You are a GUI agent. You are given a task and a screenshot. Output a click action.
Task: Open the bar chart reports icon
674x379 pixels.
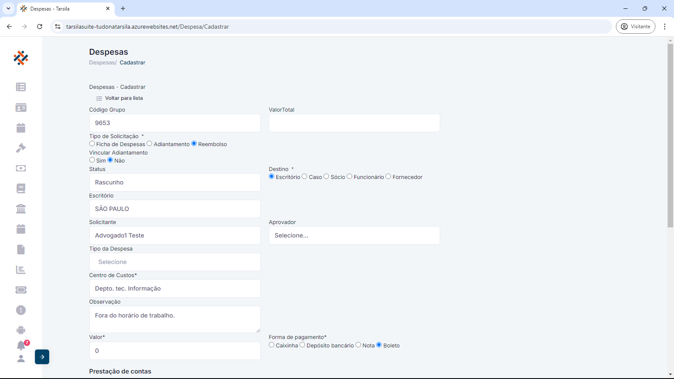pyautogui.click(x=21, y=270)
